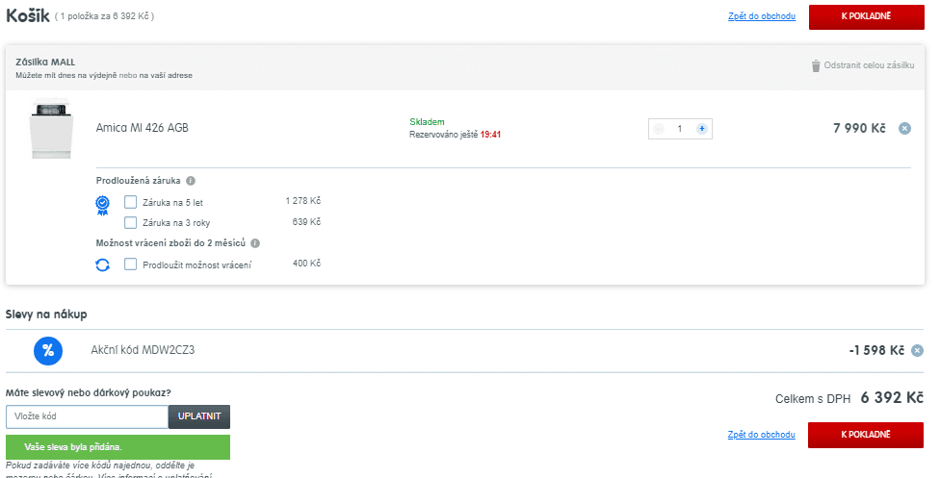This screenshot has width=940, height=478.
Task: Open the dishwasher product thumbnail
Action: pos(51,129)
